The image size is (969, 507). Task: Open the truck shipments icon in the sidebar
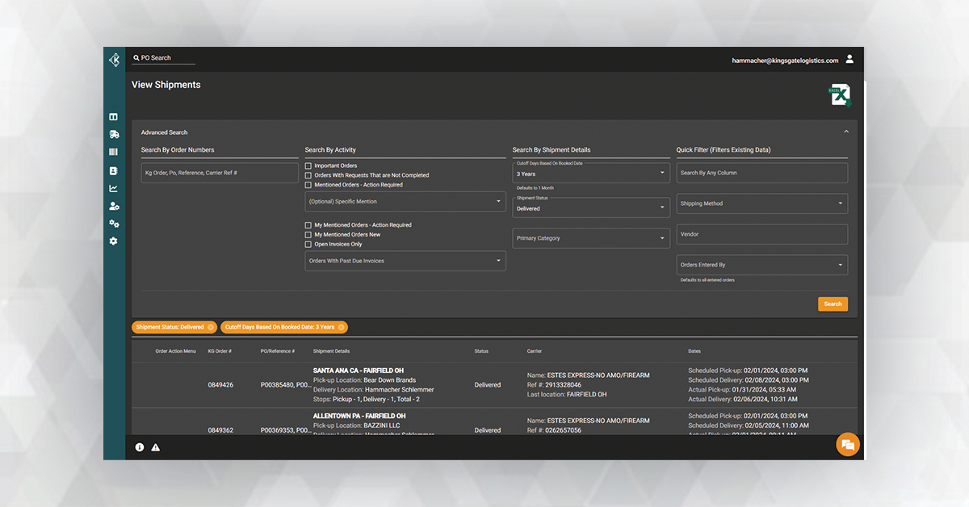pyautogui.click(x=114, y=135)
